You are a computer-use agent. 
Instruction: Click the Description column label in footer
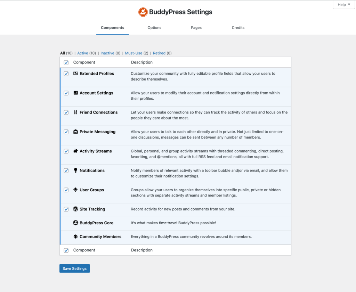[142, 250]
